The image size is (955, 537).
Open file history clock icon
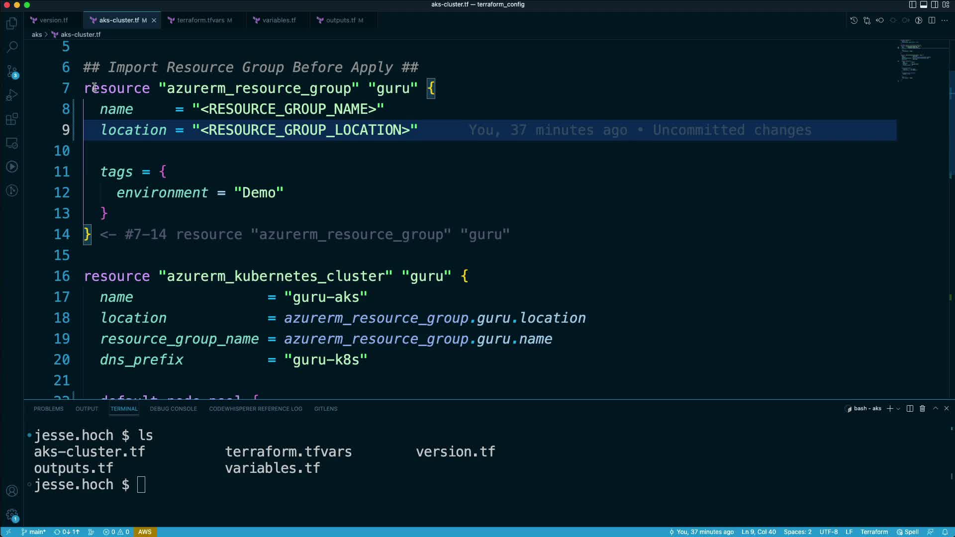pos(854,20)
